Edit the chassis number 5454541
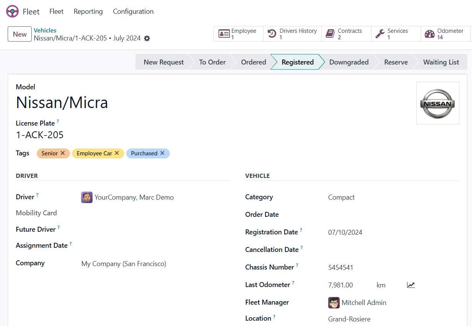The width and height of the screenshot is (472, 326). point(393,268)
